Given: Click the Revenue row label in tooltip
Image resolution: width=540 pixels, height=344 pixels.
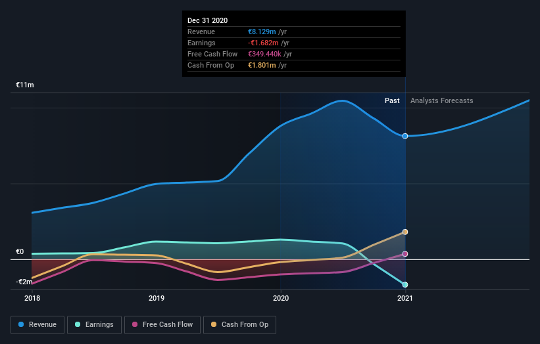Looking at the screenshot, I should (201, 32).
